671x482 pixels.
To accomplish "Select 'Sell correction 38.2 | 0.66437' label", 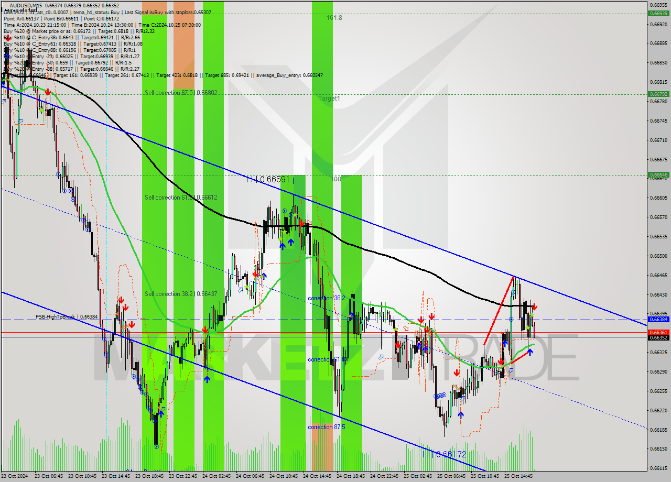I will [x=181, y=294].
